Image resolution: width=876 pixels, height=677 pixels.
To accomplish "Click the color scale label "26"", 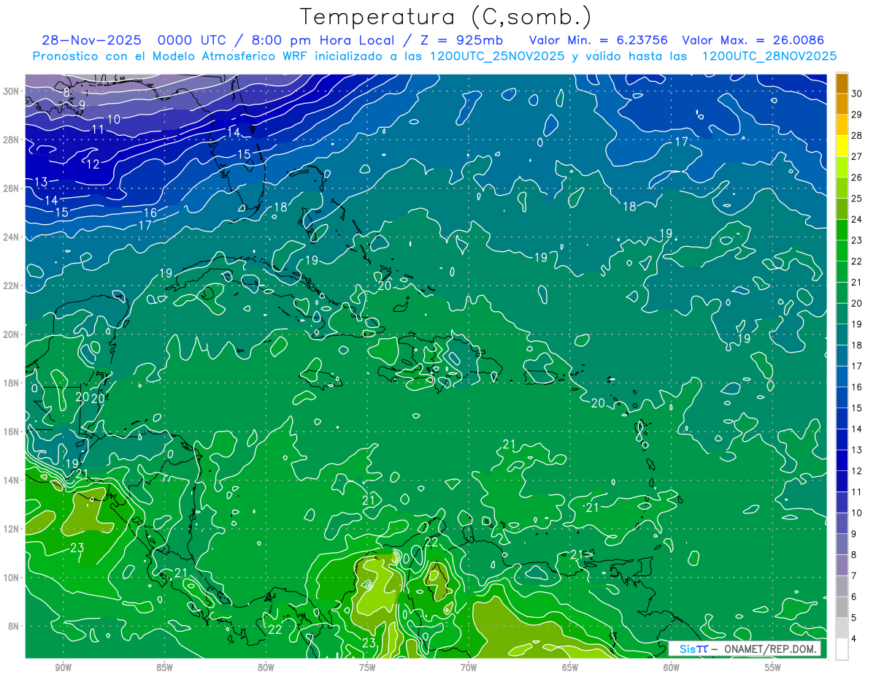I will pos(856,177).
